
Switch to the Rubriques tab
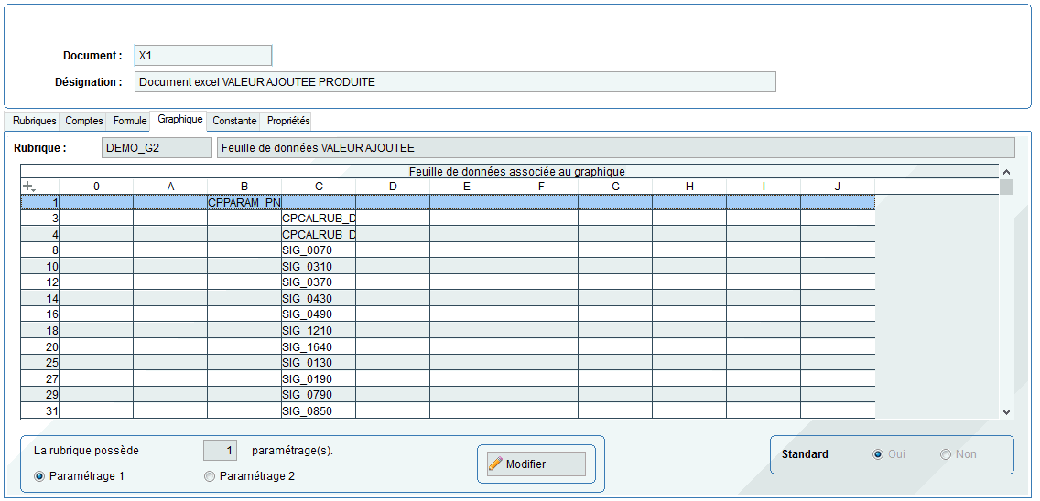tap(34, 121)
